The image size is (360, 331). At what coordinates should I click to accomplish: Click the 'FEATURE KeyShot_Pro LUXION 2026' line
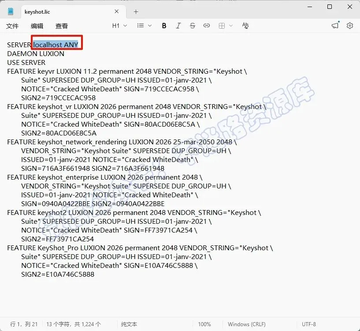[x=140, y=248]
